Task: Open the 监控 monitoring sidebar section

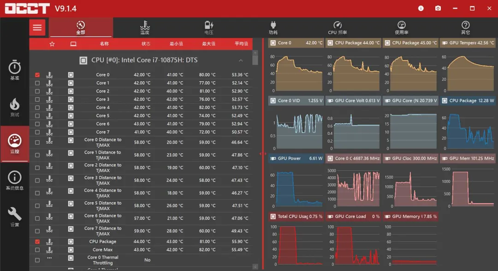Action: point(15,144)
